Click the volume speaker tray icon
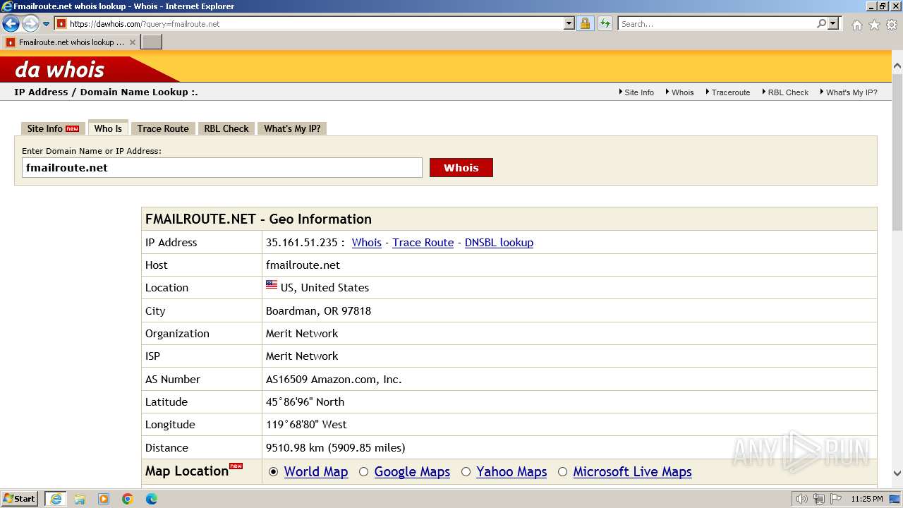The image size is (903, 508). click(x=802, y=499)
